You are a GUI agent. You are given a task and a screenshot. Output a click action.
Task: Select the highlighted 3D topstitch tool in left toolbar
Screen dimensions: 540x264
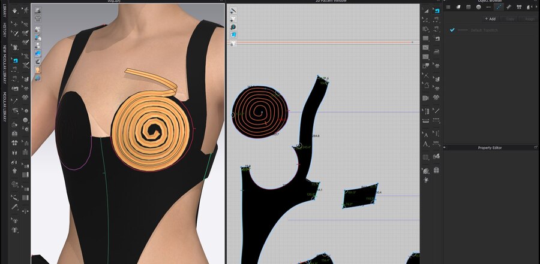coord(15,60)
